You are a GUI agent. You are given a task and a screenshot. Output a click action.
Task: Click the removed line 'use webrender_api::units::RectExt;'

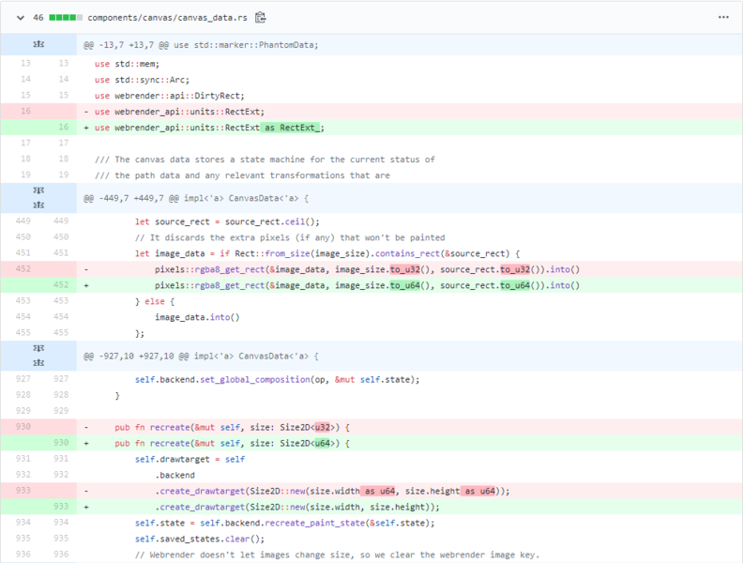tap(179, 112)
